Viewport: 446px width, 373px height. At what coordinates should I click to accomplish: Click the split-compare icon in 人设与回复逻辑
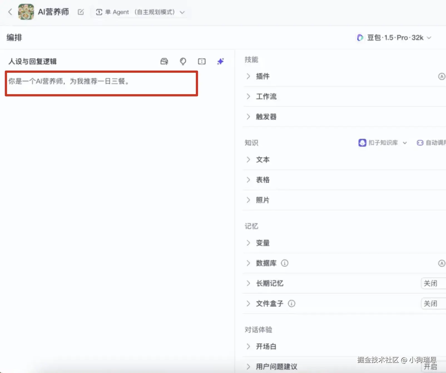coord(202,61)
